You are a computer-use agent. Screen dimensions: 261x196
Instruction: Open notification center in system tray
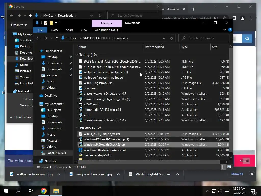point(253,191)
